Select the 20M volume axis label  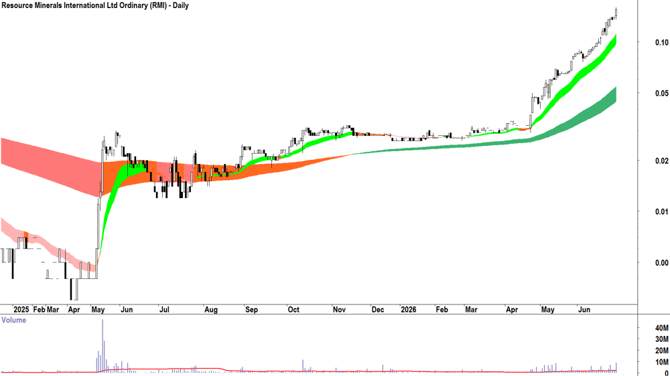tap(662, 351)
